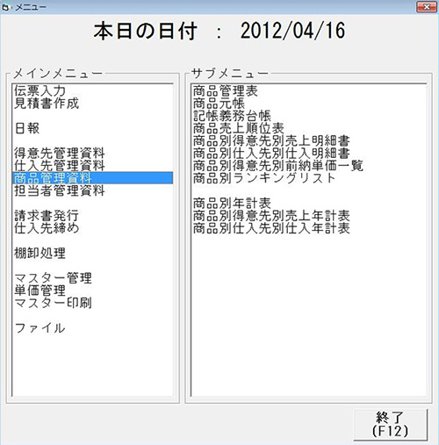The width and height of the screenshot is (439, 445).
Task: Open 商品別得意先別前納単価一覧 submenu item
Action: 309,166
